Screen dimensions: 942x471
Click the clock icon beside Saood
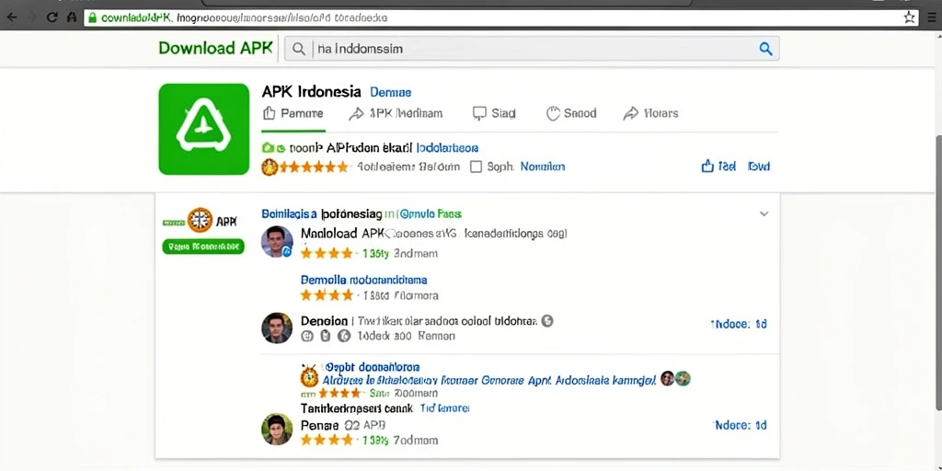[x=553, y=113]
